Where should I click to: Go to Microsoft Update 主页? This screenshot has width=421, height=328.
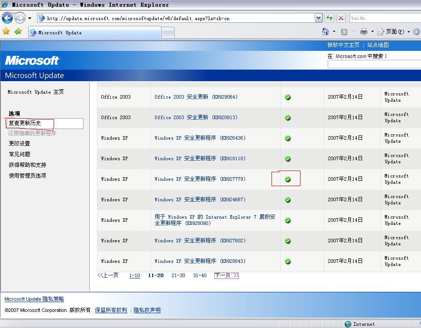tap(36, 92)
